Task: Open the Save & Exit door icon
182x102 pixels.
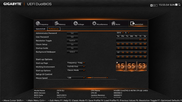Action: (x=132, y=23)
